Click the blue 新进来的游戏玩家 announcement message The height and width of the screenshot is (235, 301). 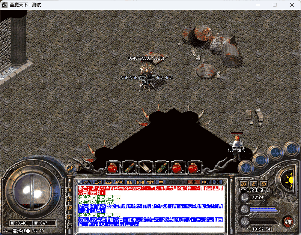151,208
